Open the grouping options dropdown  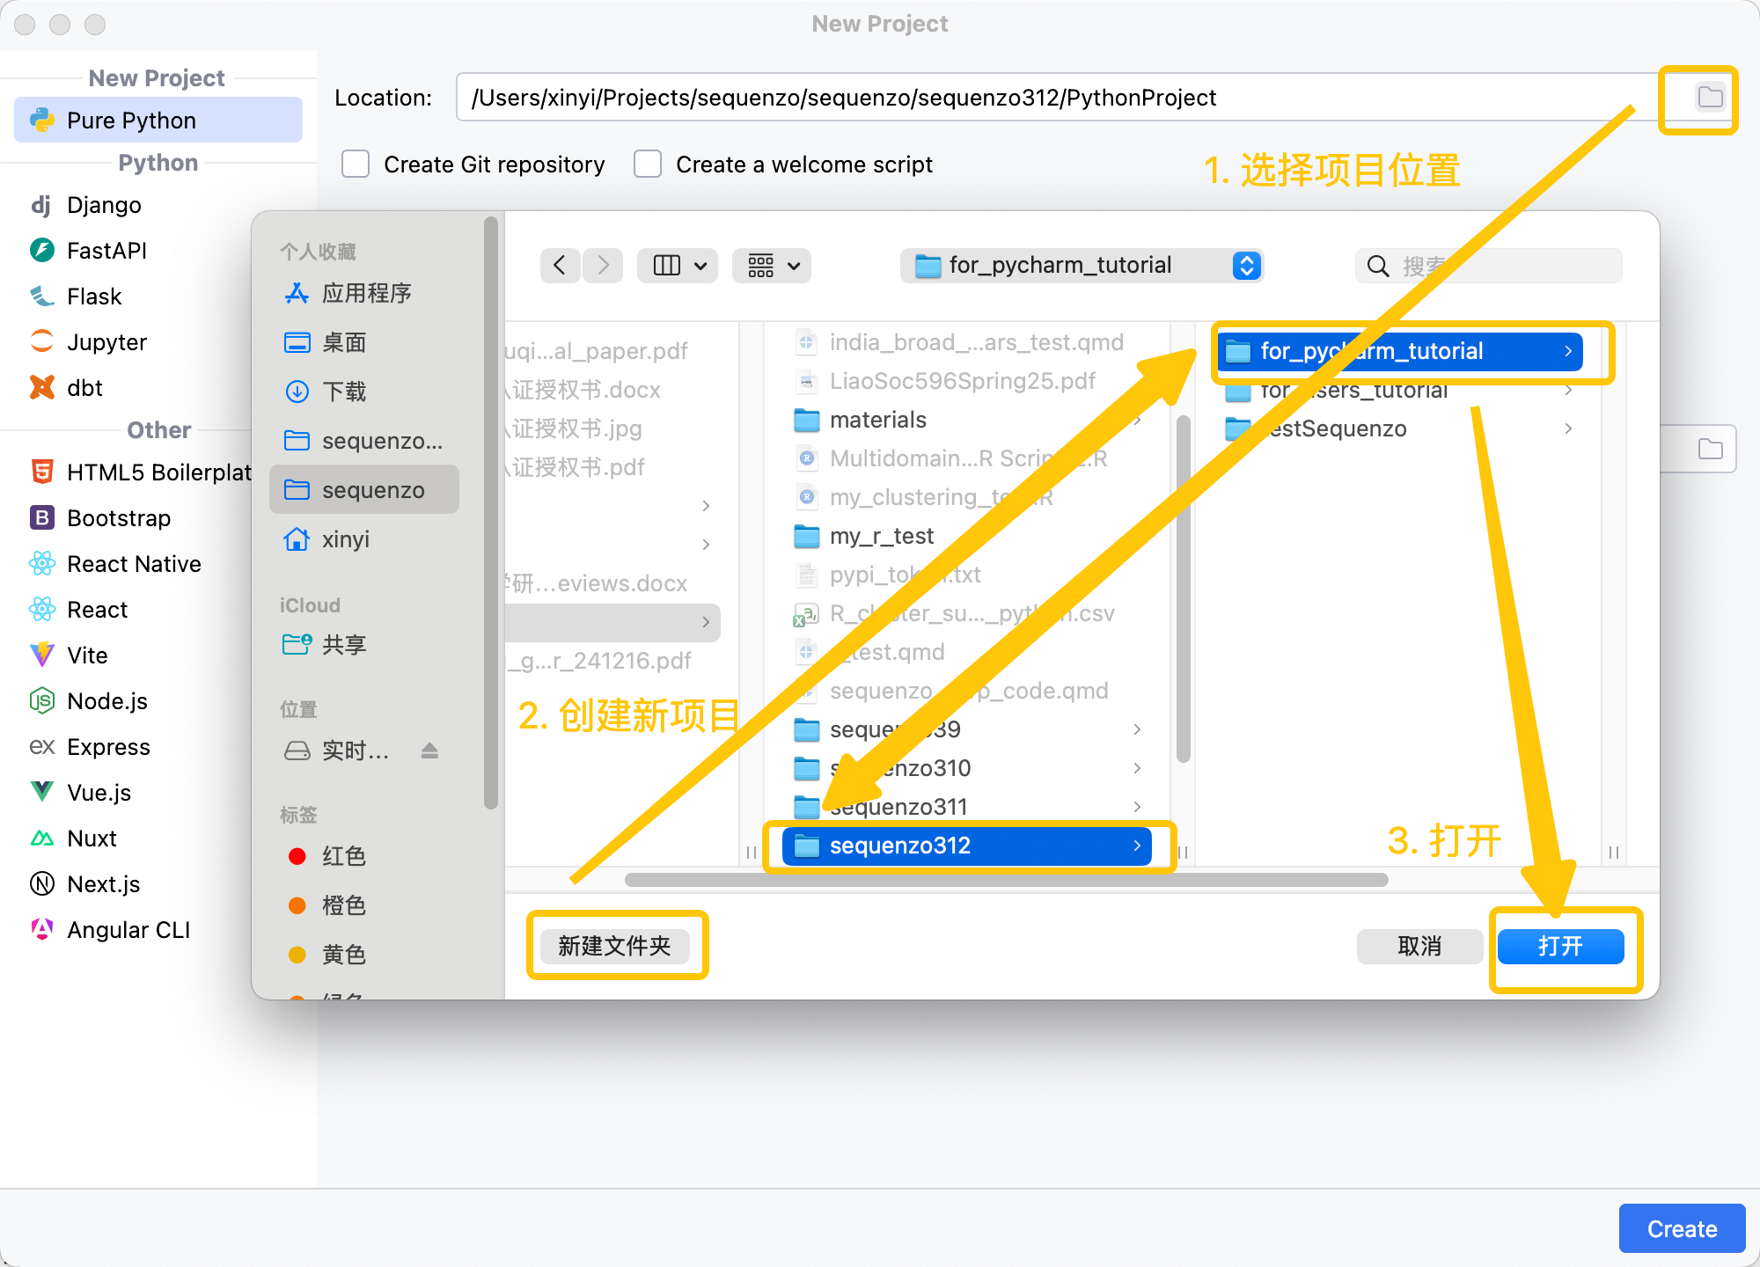(x=773, y=265)
